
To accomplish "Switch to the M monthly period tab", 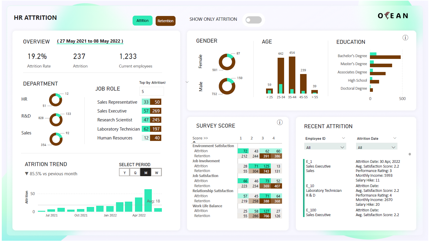I will coord(146,172).
